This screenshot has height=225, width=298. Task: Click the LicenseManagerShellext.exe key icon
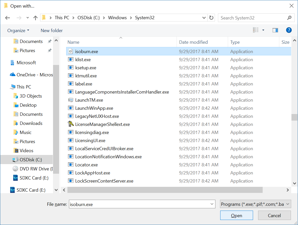[71, 124]
